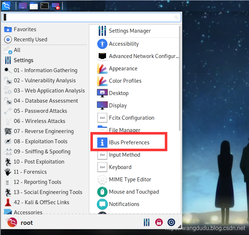Click the 07 - Reverse Engineering icon

point(8,131)
